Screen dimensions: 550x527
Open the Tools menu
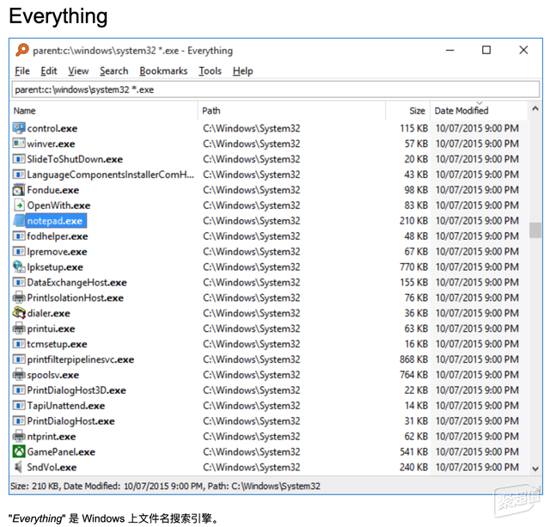click(210, 70)
